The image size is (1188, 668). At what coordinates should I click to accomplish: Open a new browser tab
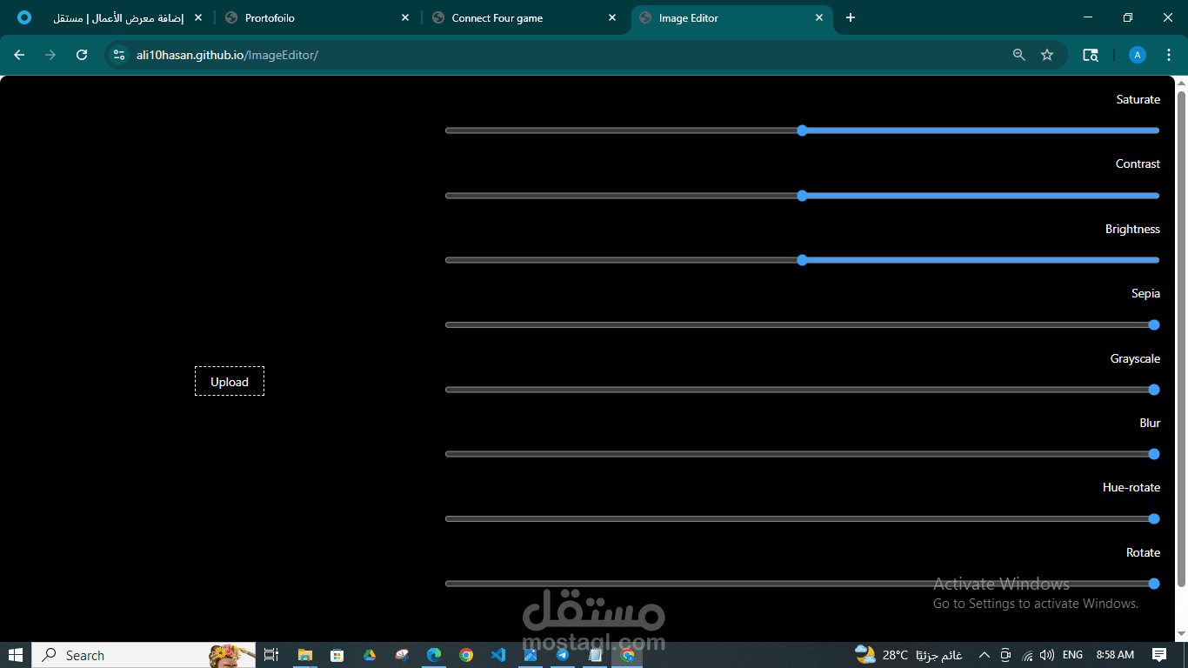851,17
